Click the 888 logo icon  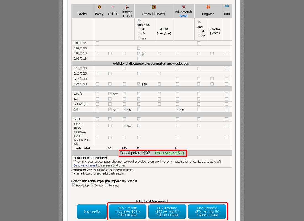pos(227,6)
